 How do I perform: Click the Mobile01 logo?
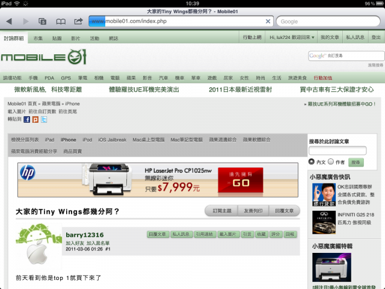(44, 57)
